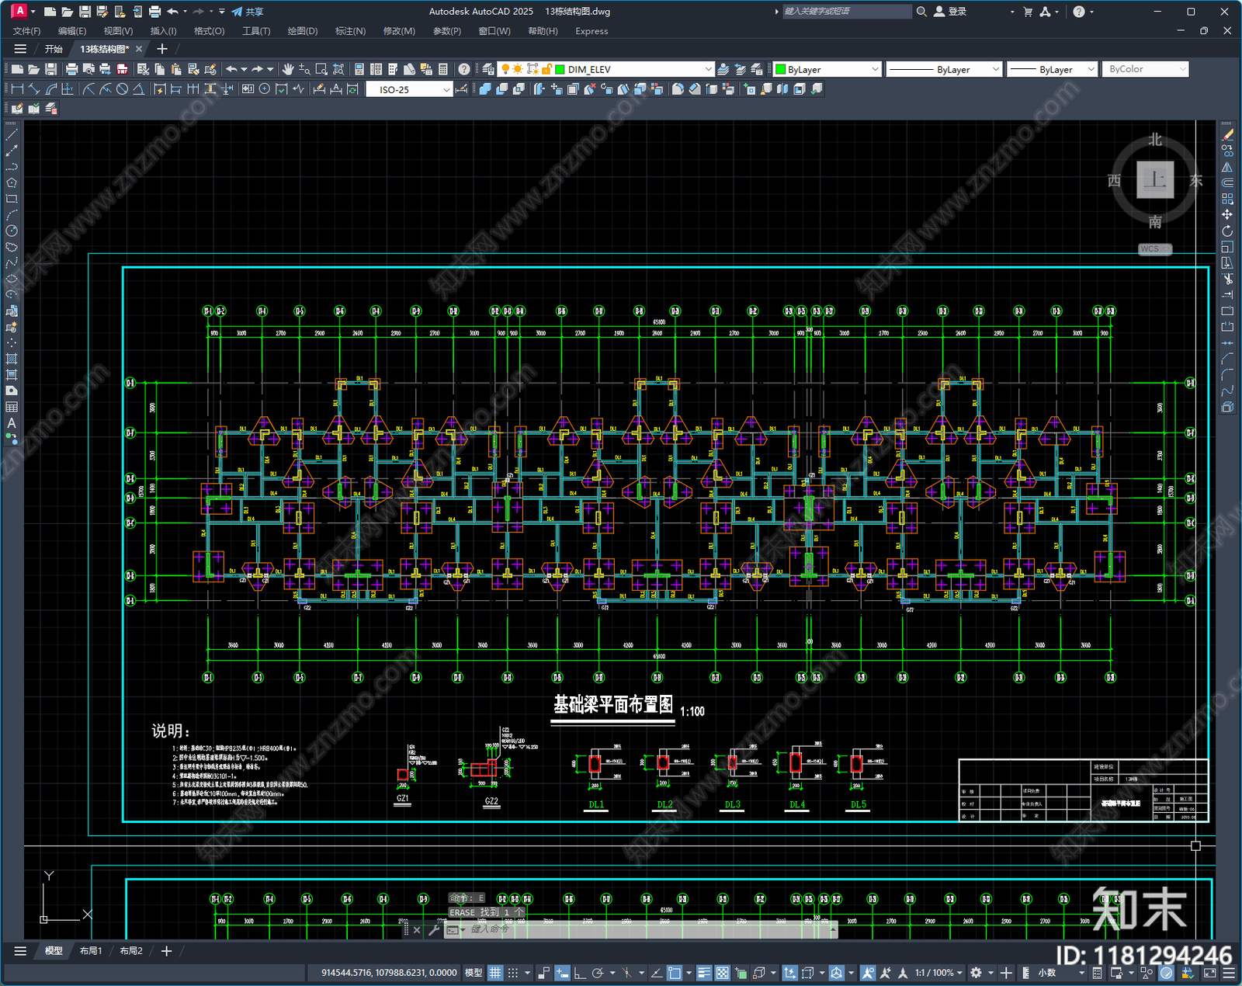Click the green color swatch in ByLayer color box
1242x986 pixels.
(x=781, y=69)
